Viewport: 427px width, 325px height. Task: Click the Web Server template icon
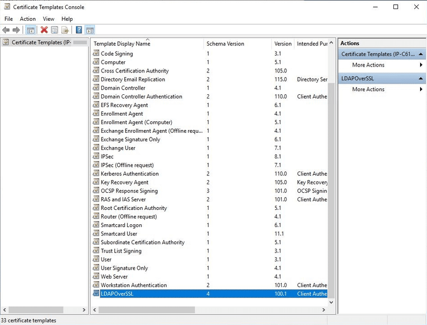click(x=96, y=276)
